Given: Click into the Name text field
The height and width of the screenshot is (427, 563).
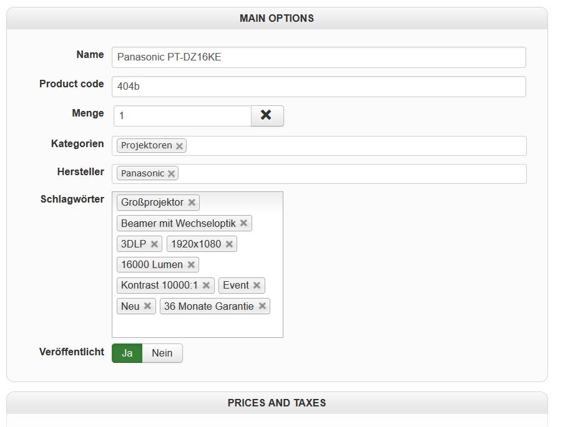Looking at the screenshot, I should (x=318, y=57).
